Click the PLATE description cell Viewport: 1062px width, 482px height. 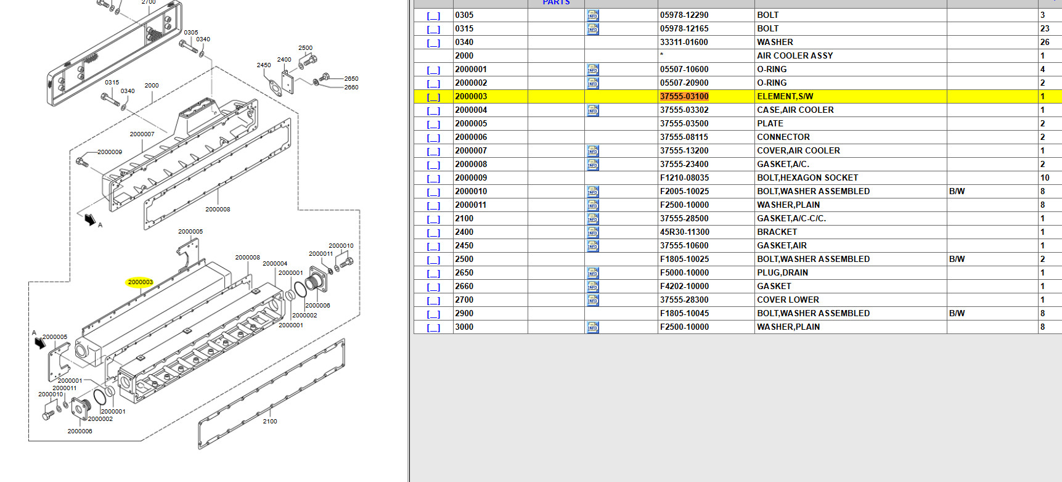tap(851, 123)
